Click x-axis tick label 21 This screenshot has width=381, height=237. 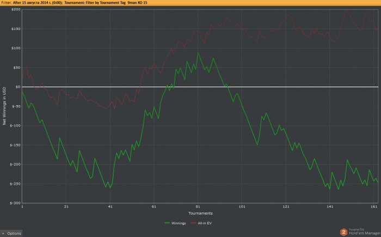point(66,206)
